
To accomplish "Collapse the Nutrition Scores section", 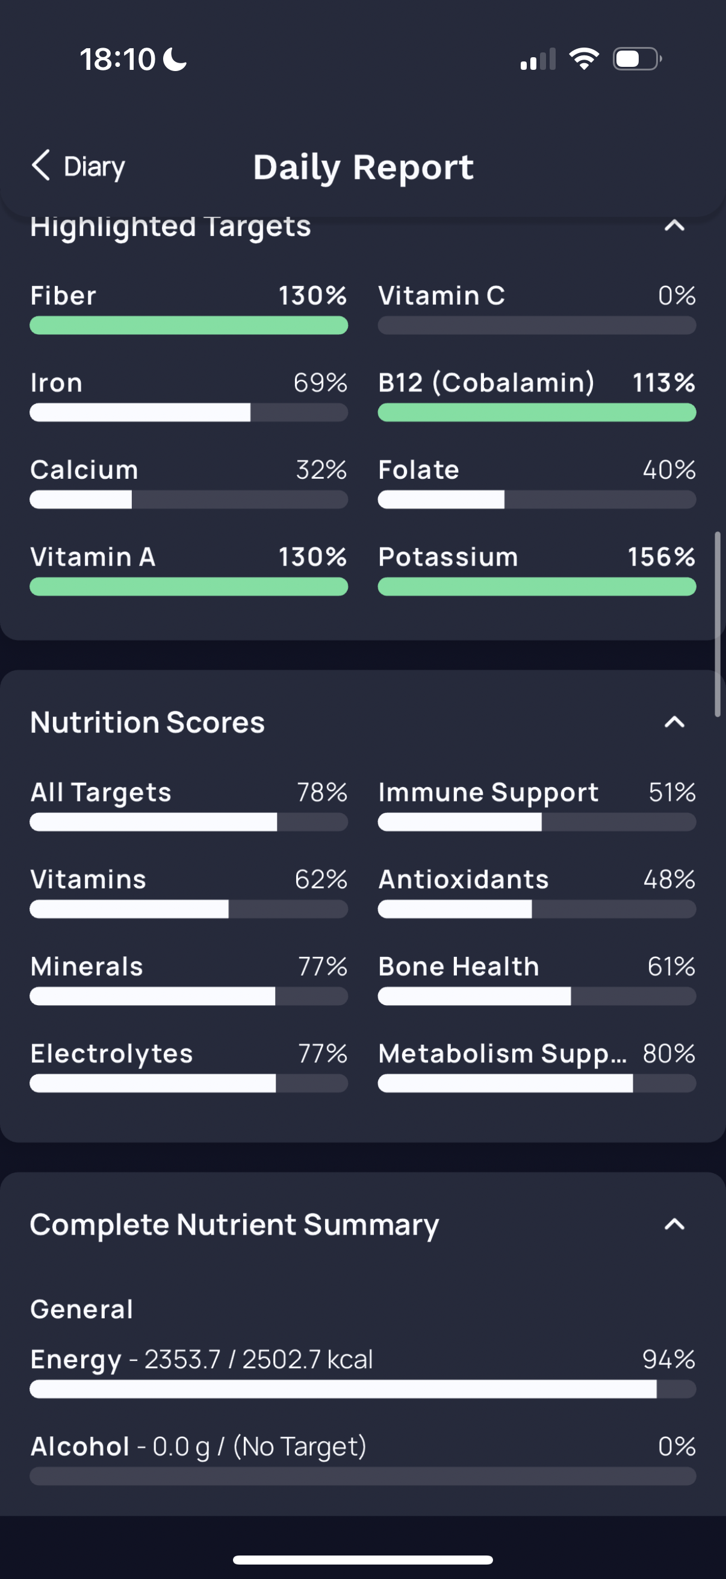I will click(x=674, y=722).
